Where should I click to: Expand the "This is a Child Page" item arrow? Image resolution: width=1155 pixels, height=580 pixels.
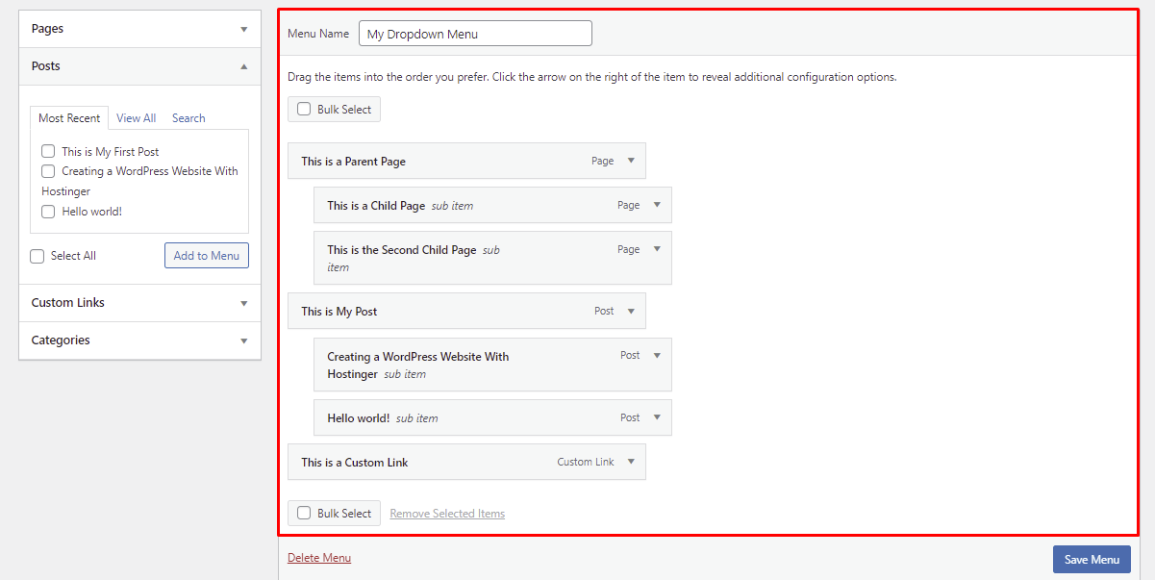[x=656, y=205]
